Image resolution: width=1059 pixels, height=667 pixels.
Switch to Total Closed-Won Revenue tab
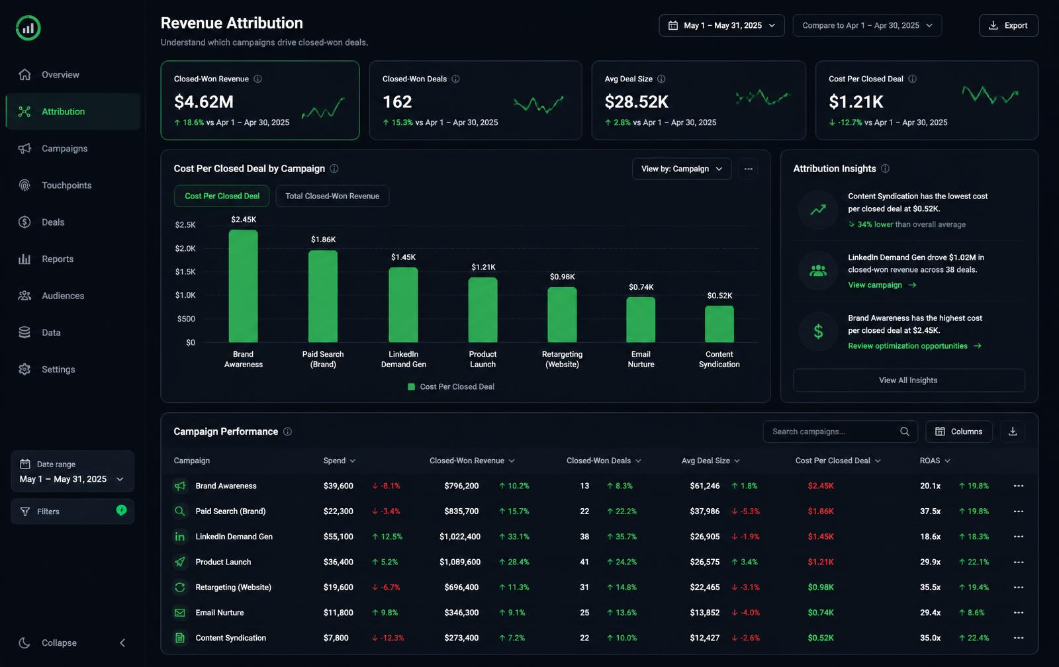click(332, 196)
